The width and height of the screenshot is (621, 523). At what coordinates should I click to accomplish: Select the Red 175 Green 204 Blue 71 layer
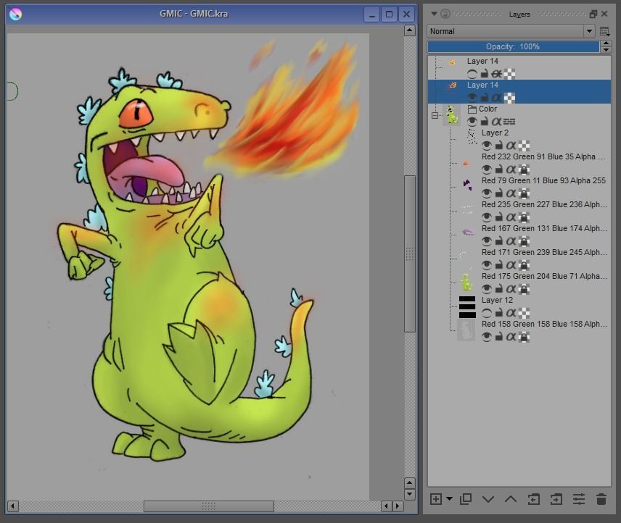point(519,283)
